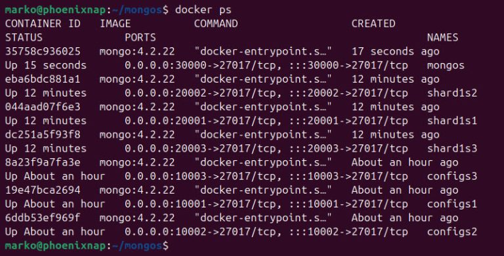
Task: Click the typed docker ps command
Action: click(203, 10)
